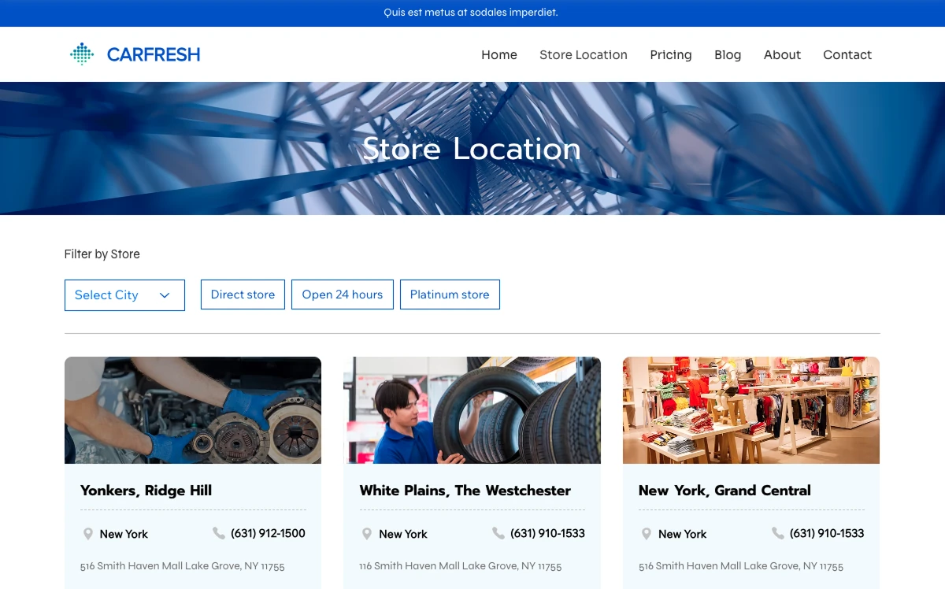Click 'New York' city in Yonkers card
Image resolution: width=945 pixels, height=589 pixels.
pyautogui.click(x=124, y=534)
